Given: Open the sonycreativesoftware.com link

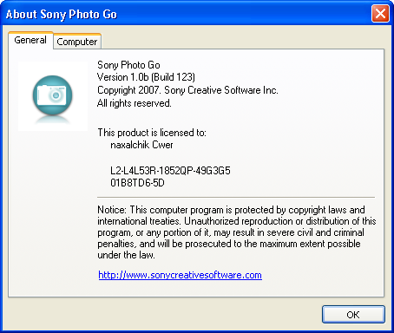Looking at the screenshot, I should pyautogui.click(x=180, y=275).
